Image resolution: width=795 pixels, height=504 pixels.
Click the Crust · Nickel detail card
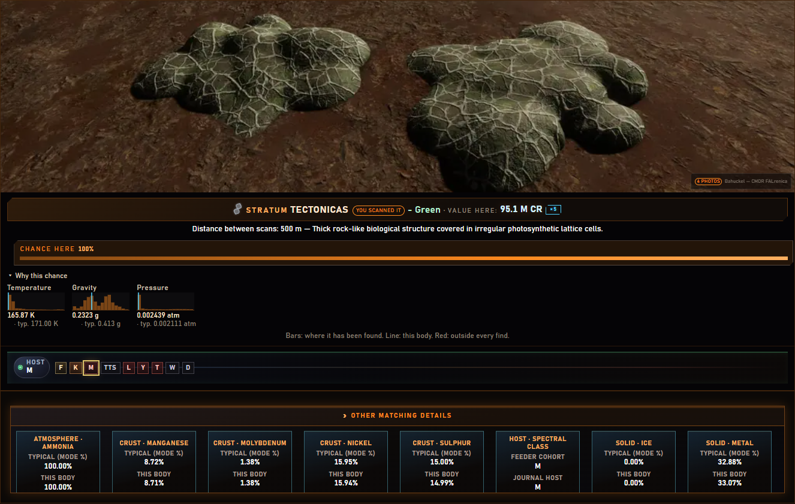coord(346,461)
